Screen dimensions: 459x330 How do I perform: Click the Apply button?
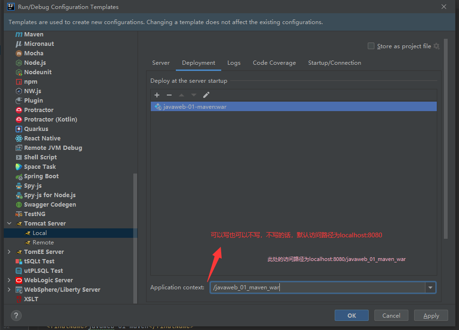point(431,315)
